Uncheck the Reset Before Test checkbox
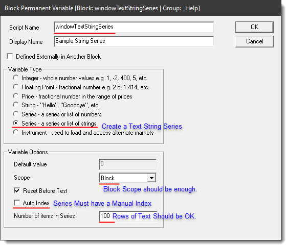 (17, 191)
